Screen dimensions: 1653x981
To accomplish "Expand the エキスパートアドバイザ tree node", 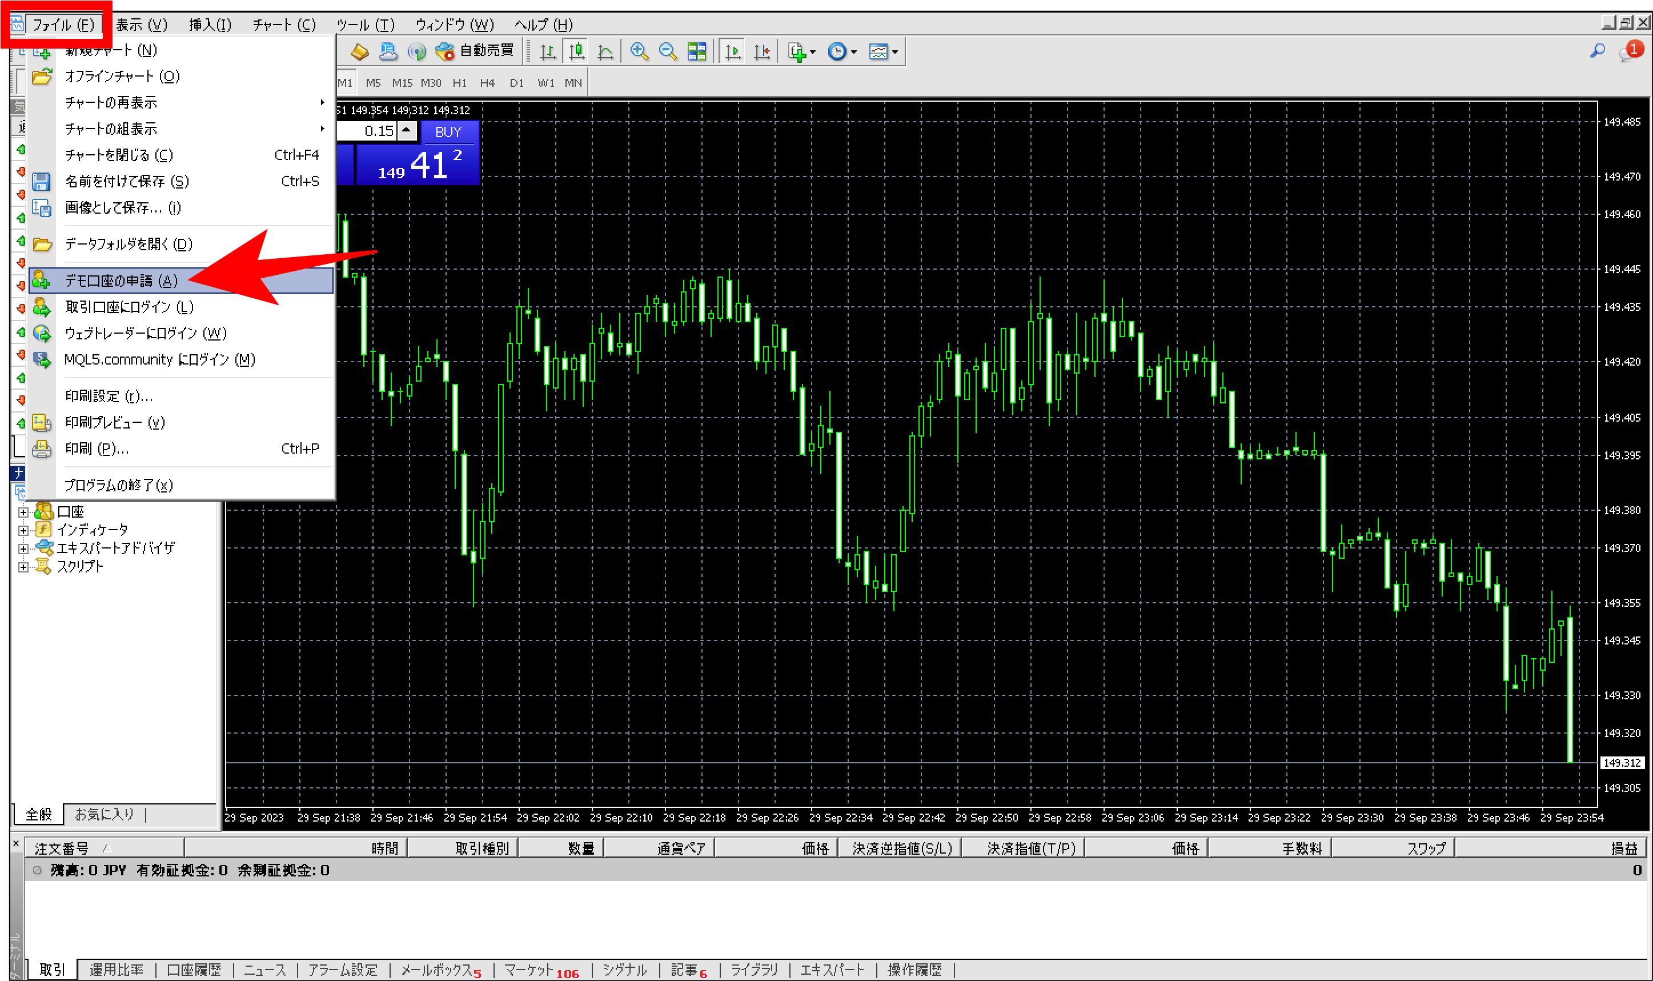I will [x=23, y=548].
